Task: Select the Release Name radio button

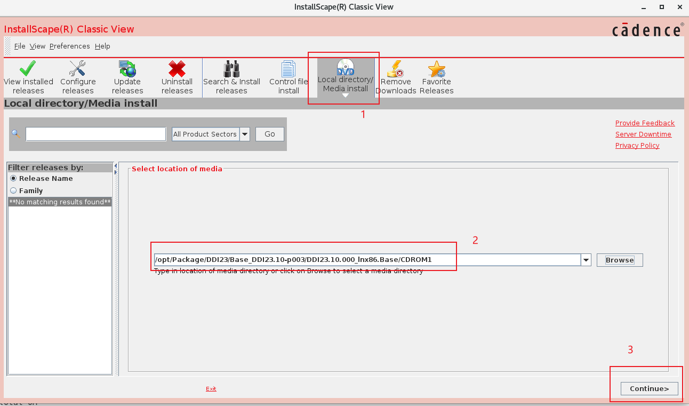Action: (x=13, y=178)
